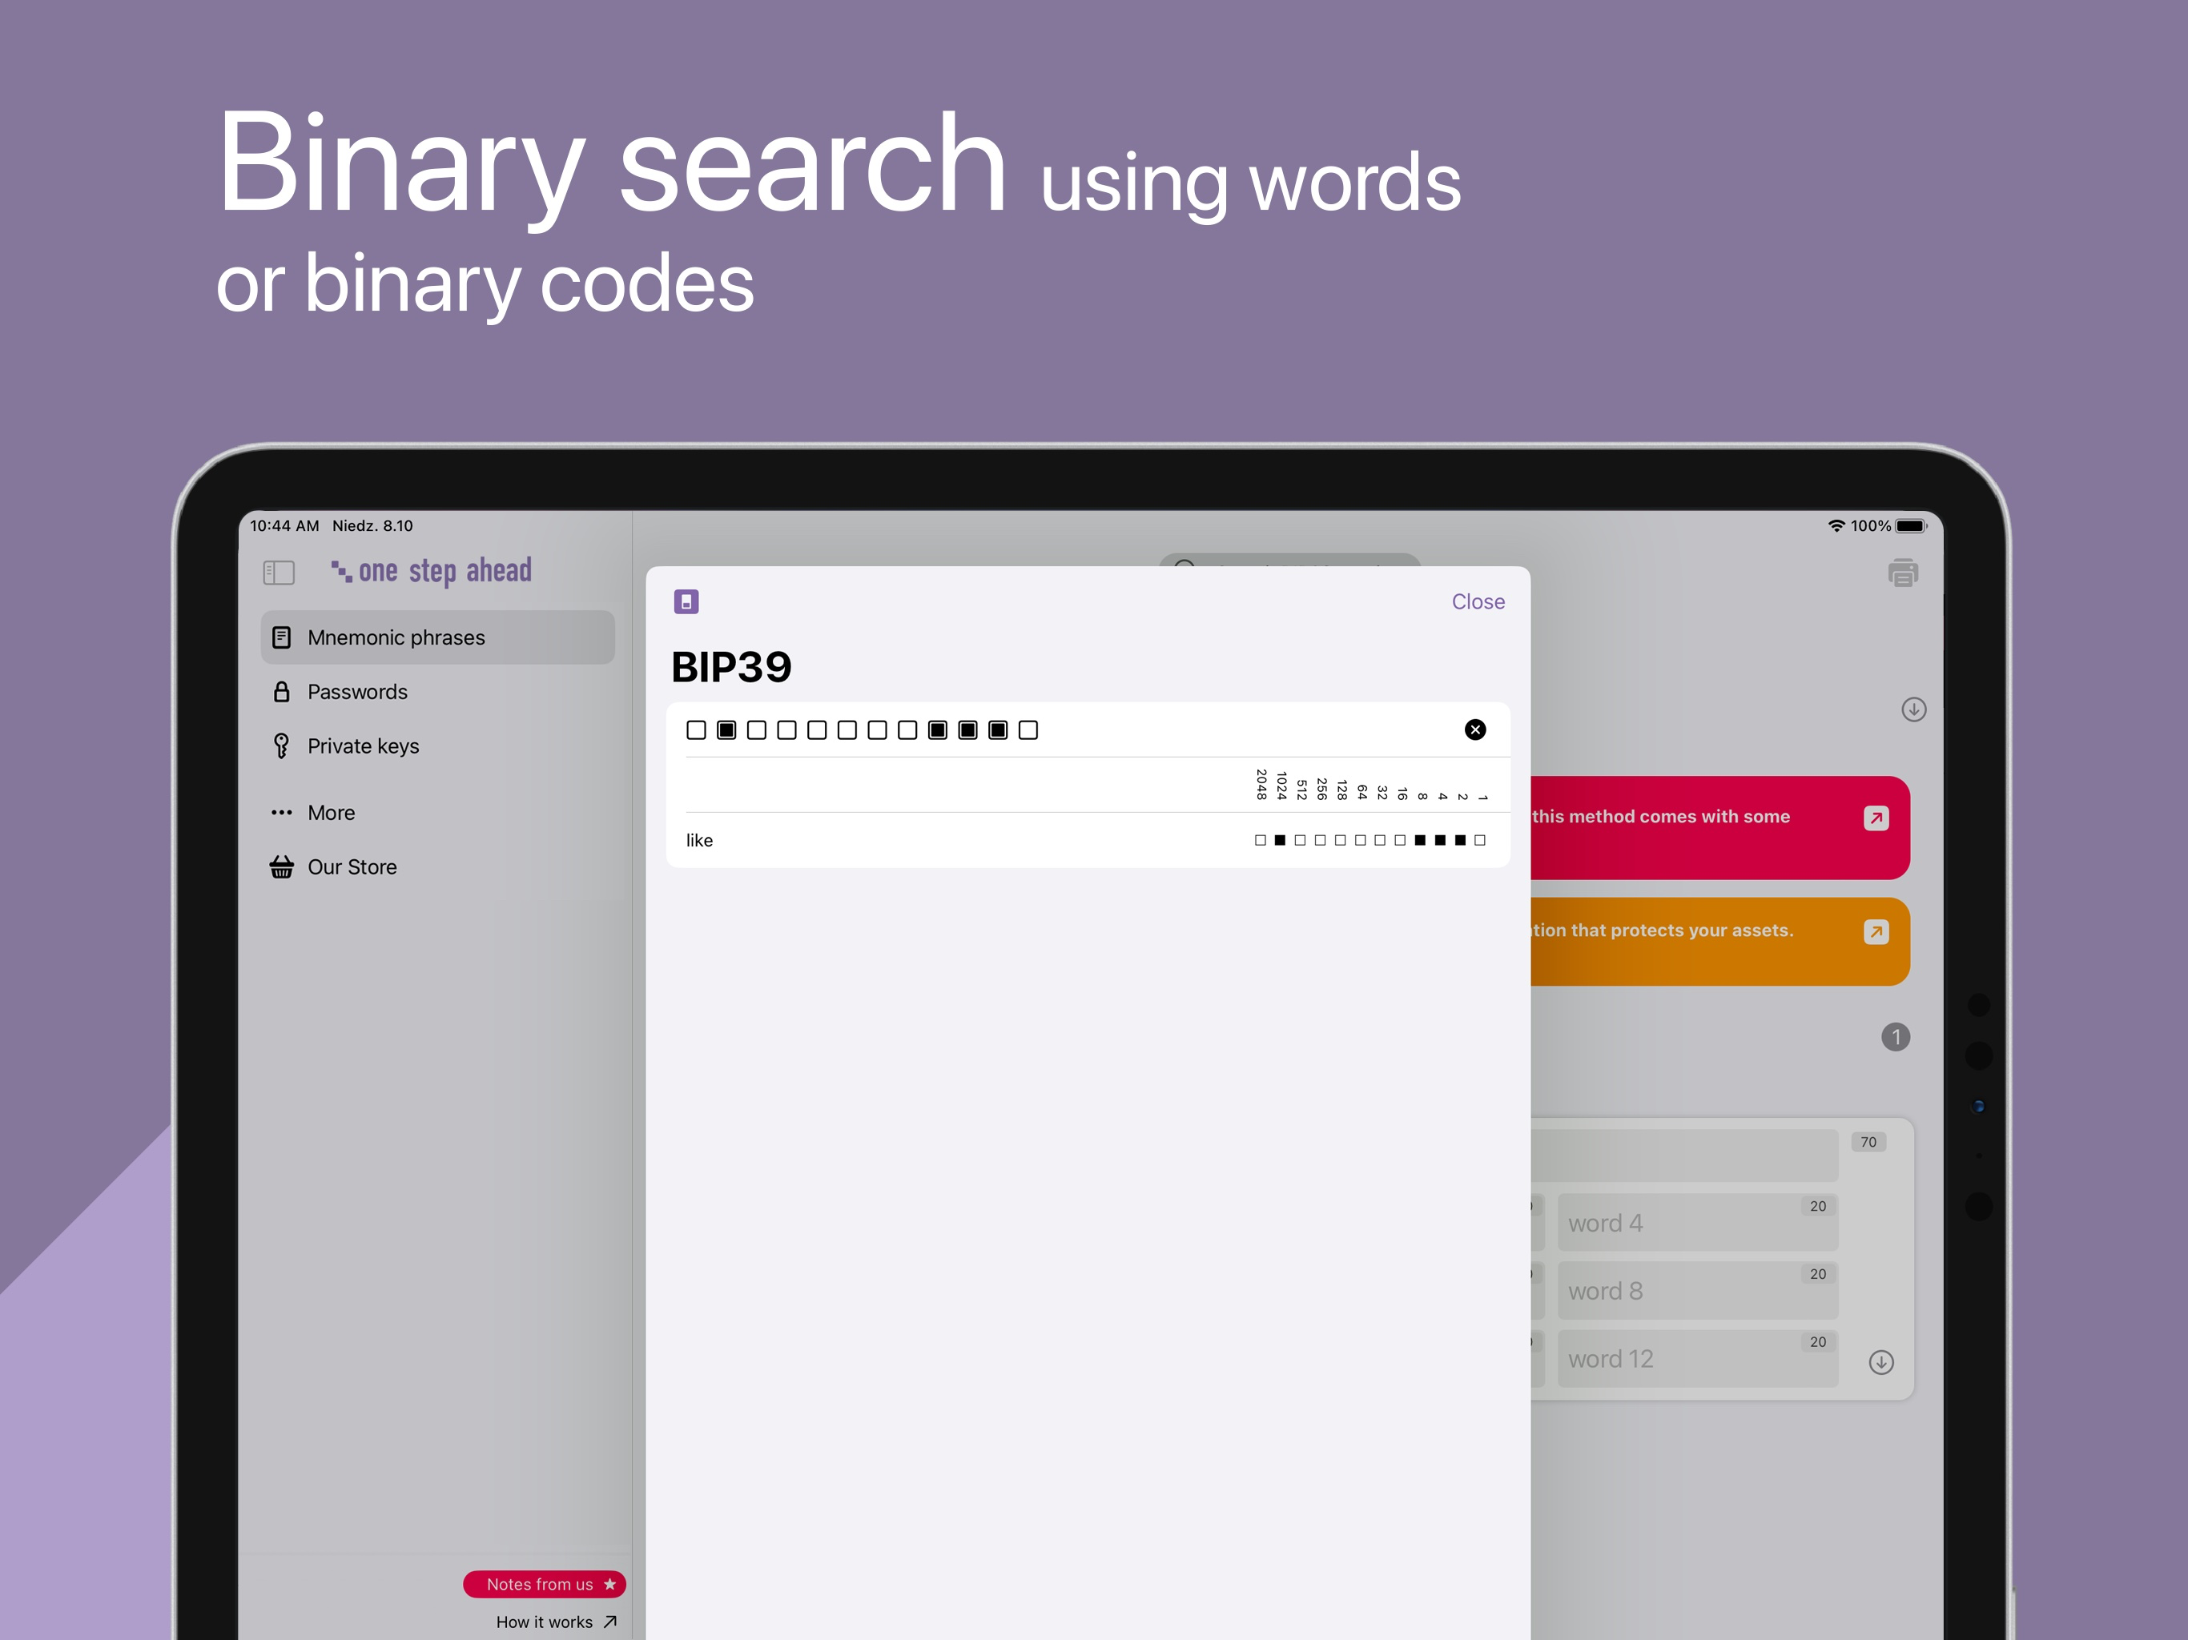Click the Our Store basket icon
The width and height of the screenshot is (2188, 1640).
pos(282,866)
